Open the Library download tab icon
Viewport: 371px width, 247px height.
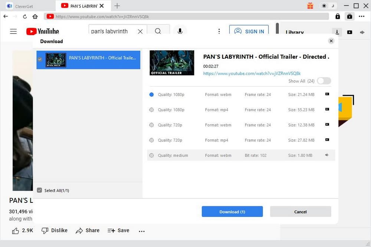(x=337, y=32)
